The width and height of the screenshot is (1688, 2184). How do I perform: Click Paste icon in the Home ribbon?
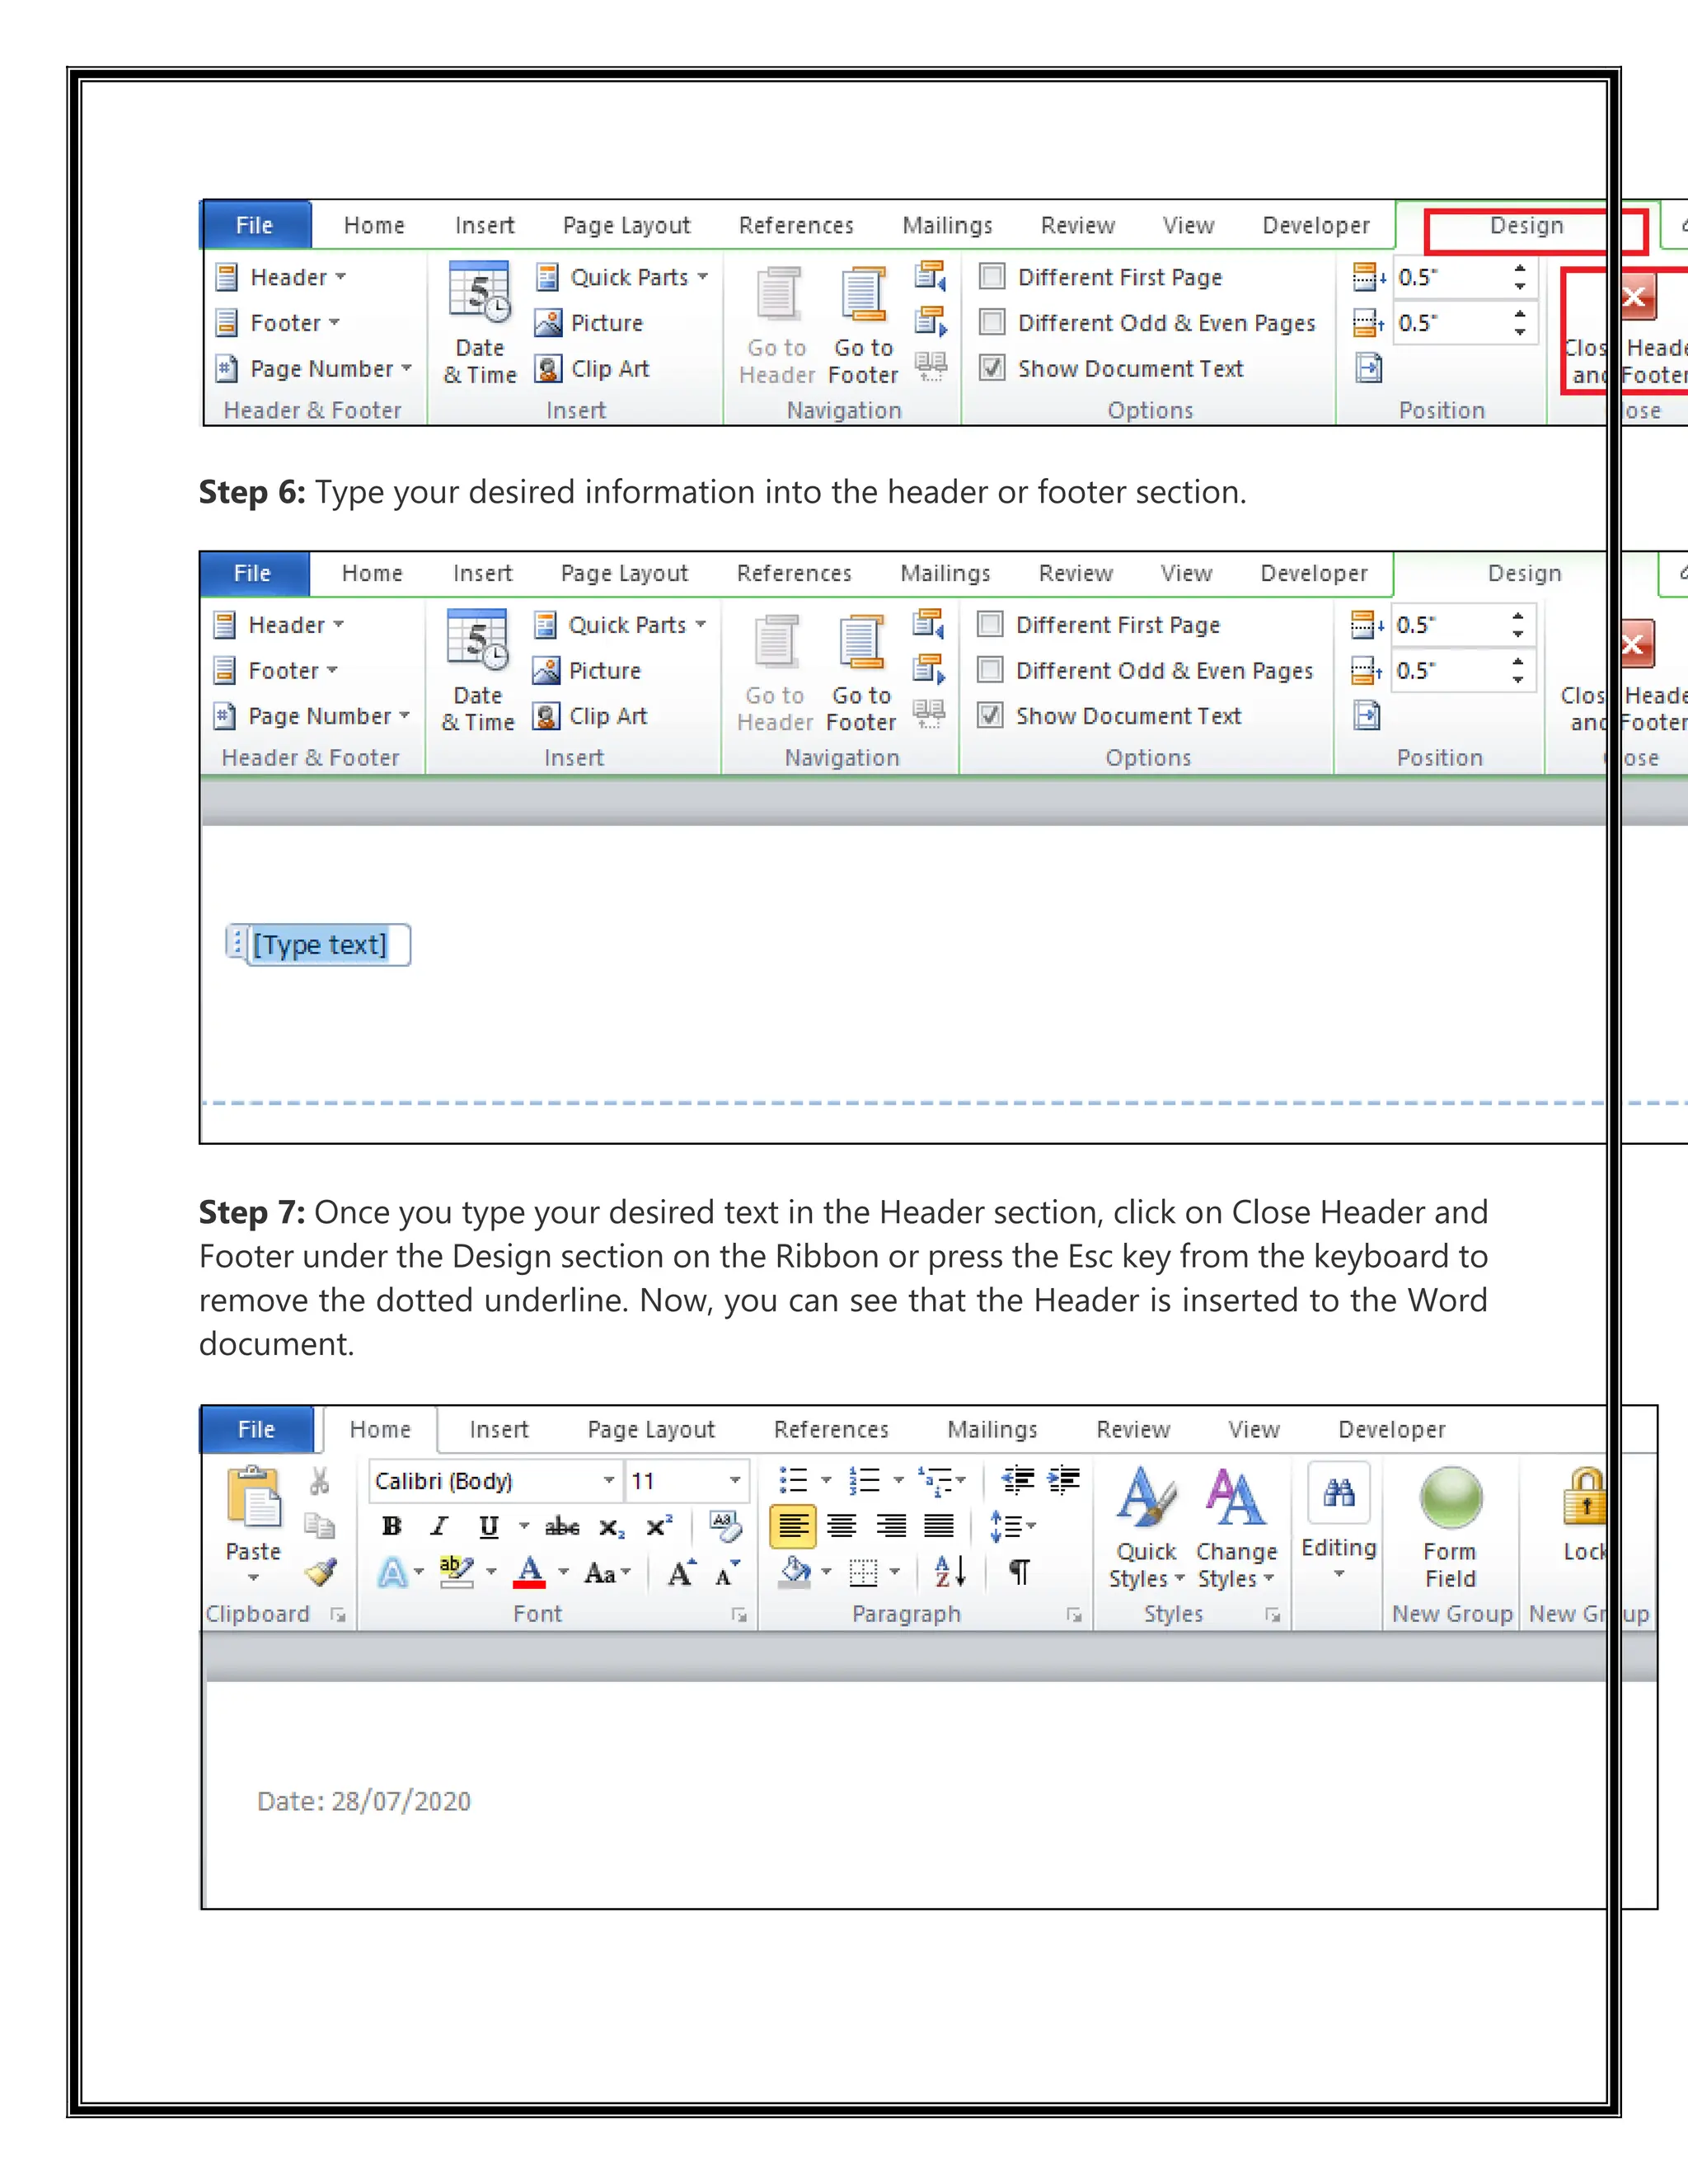tap(253, 1497)
